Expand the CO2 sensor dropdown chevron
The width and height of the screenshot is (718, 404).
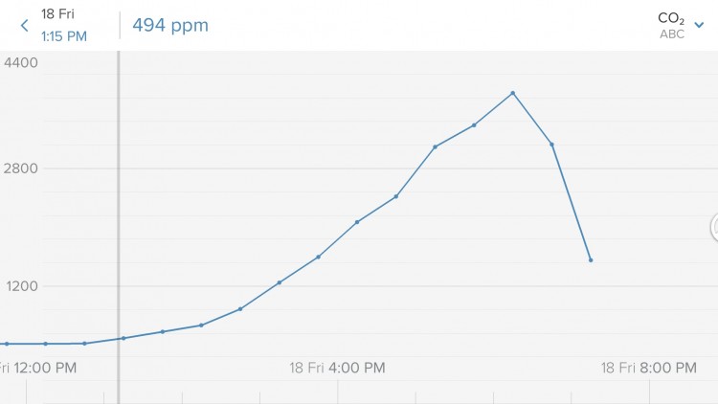click(x=699, y=25)
